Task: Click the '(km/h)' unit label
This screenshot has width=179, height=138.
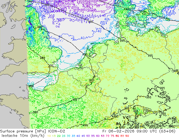Action: (x=38, y=136)
